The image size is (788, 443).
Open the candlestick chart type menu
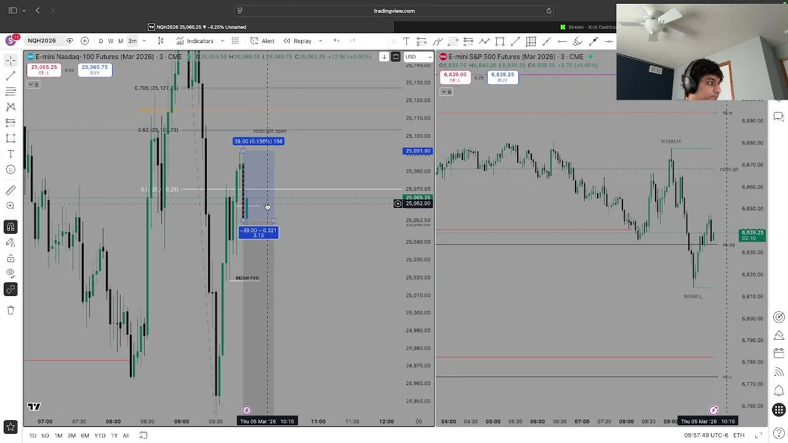tap(161, 41)
